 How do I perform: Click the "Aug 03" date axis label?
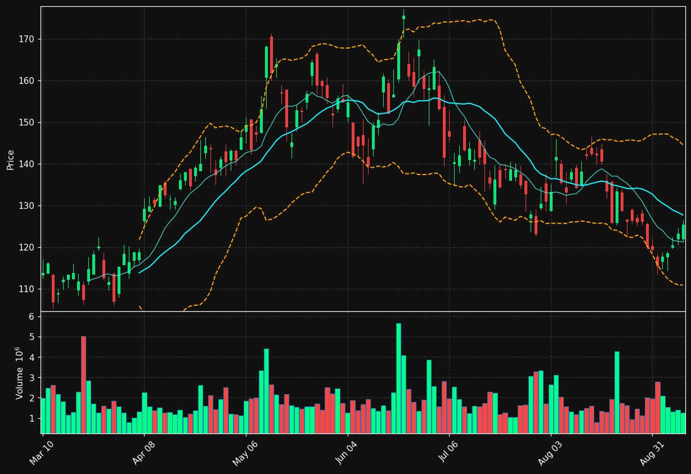pos(550,454)
